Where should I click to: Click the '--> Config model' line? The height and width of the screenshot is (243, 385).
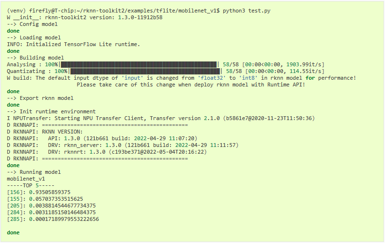(32, 24)
